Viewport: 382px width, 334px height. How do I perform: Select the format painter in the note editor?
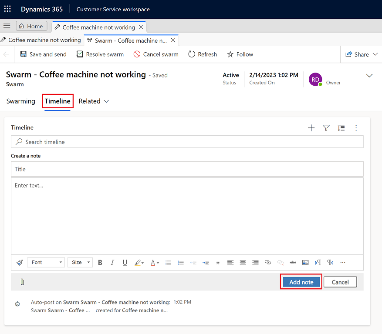coord(19,262)
